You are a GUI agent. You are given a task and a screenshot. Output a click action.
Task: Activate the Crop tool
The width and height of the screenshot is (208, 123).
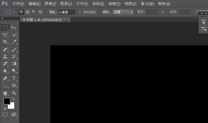click(x=5, y=42)
